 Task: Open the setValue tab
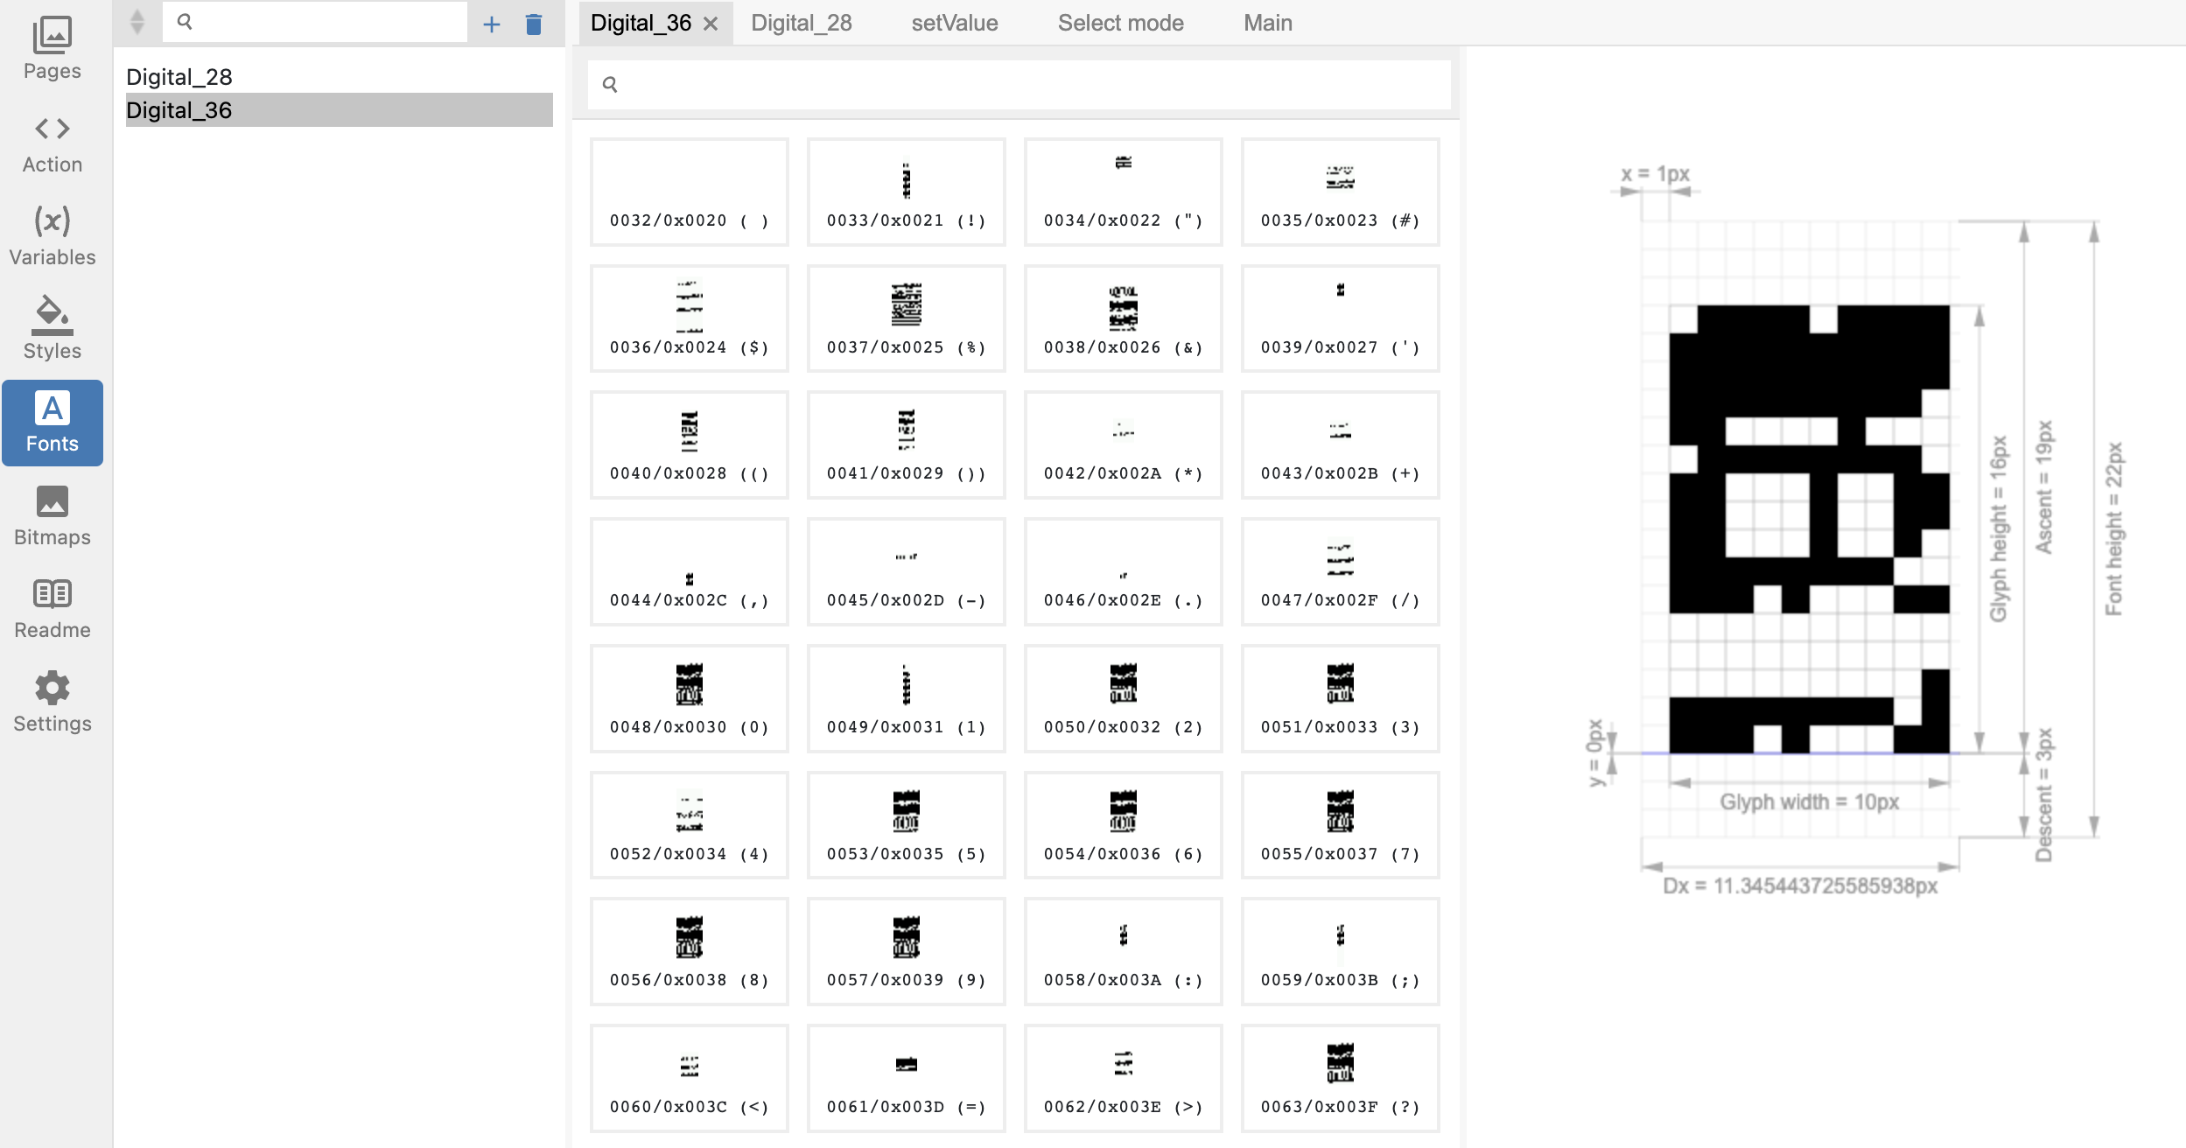click(x=954, y=23)
